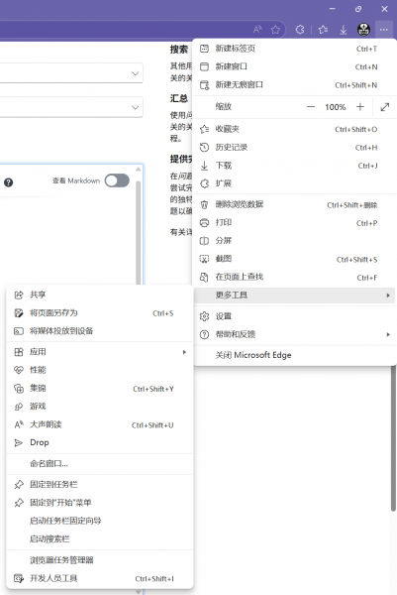Open 开发人员工具 developer tools

pos(100,578)
